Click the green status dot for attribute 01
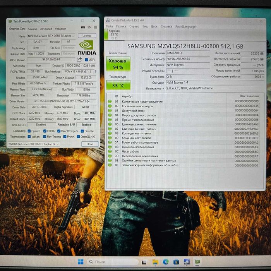The height and width of the screenshot is (271, 271). coord(110,101)
